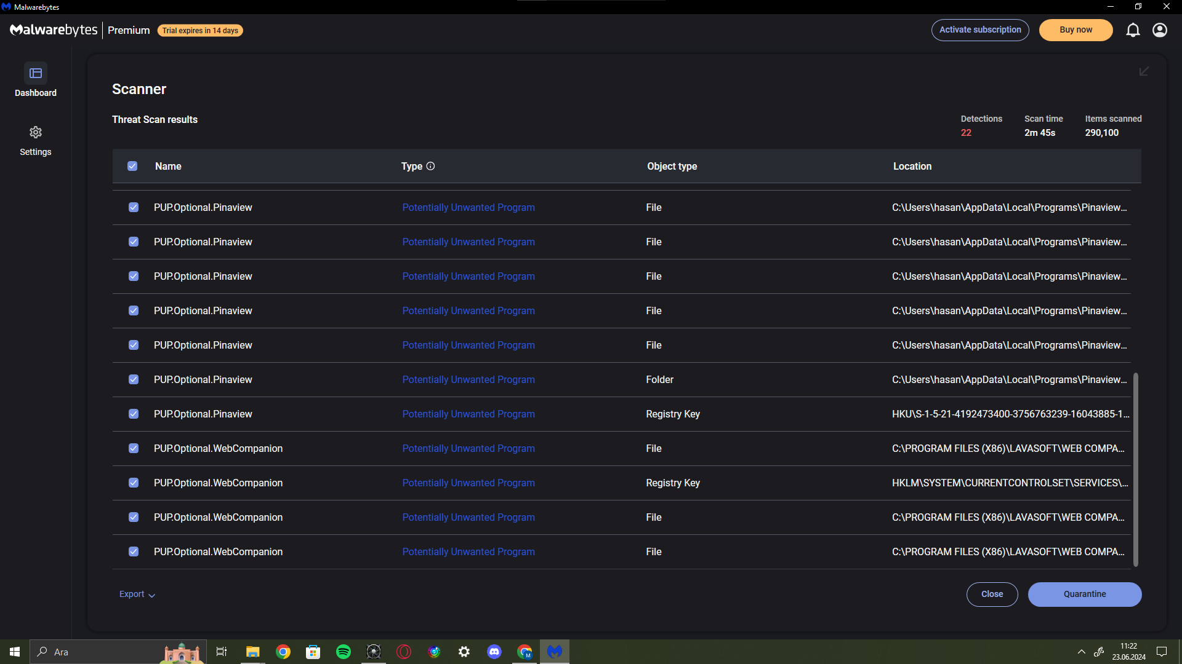Click Malwarebytes taskbar icon

(x=555, y=652)
